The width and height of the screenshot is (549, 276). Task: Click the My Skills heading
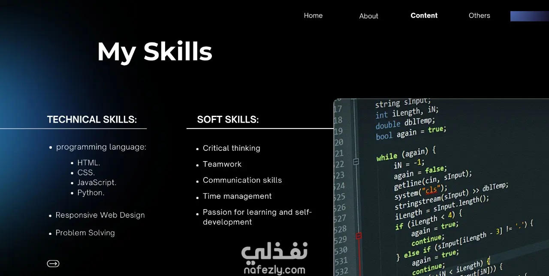point(155,51)
